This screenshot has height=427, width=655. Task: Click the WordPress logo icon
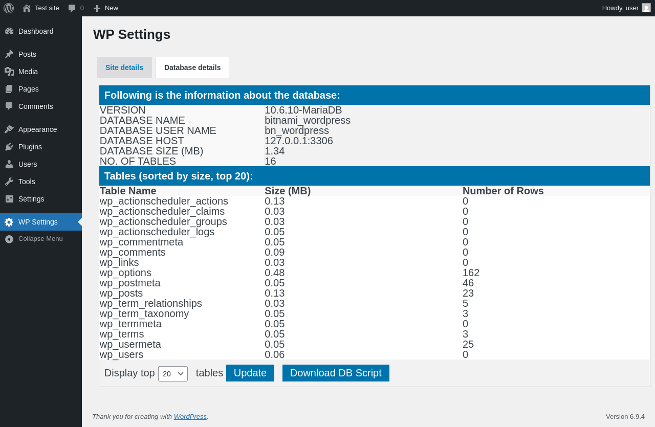click(9, 8)
